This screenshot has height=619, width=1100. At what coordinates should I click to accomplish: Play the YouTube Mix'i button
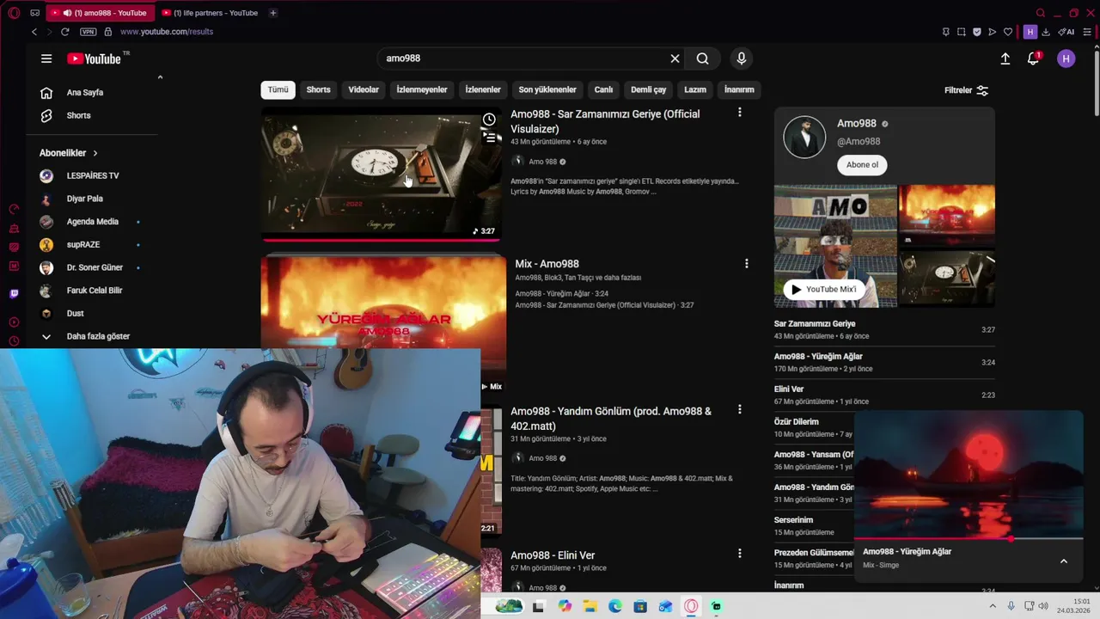pos(824,290)
